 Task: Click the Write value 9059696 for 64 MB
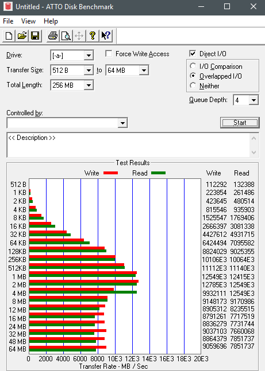click(x=214, y=346)
